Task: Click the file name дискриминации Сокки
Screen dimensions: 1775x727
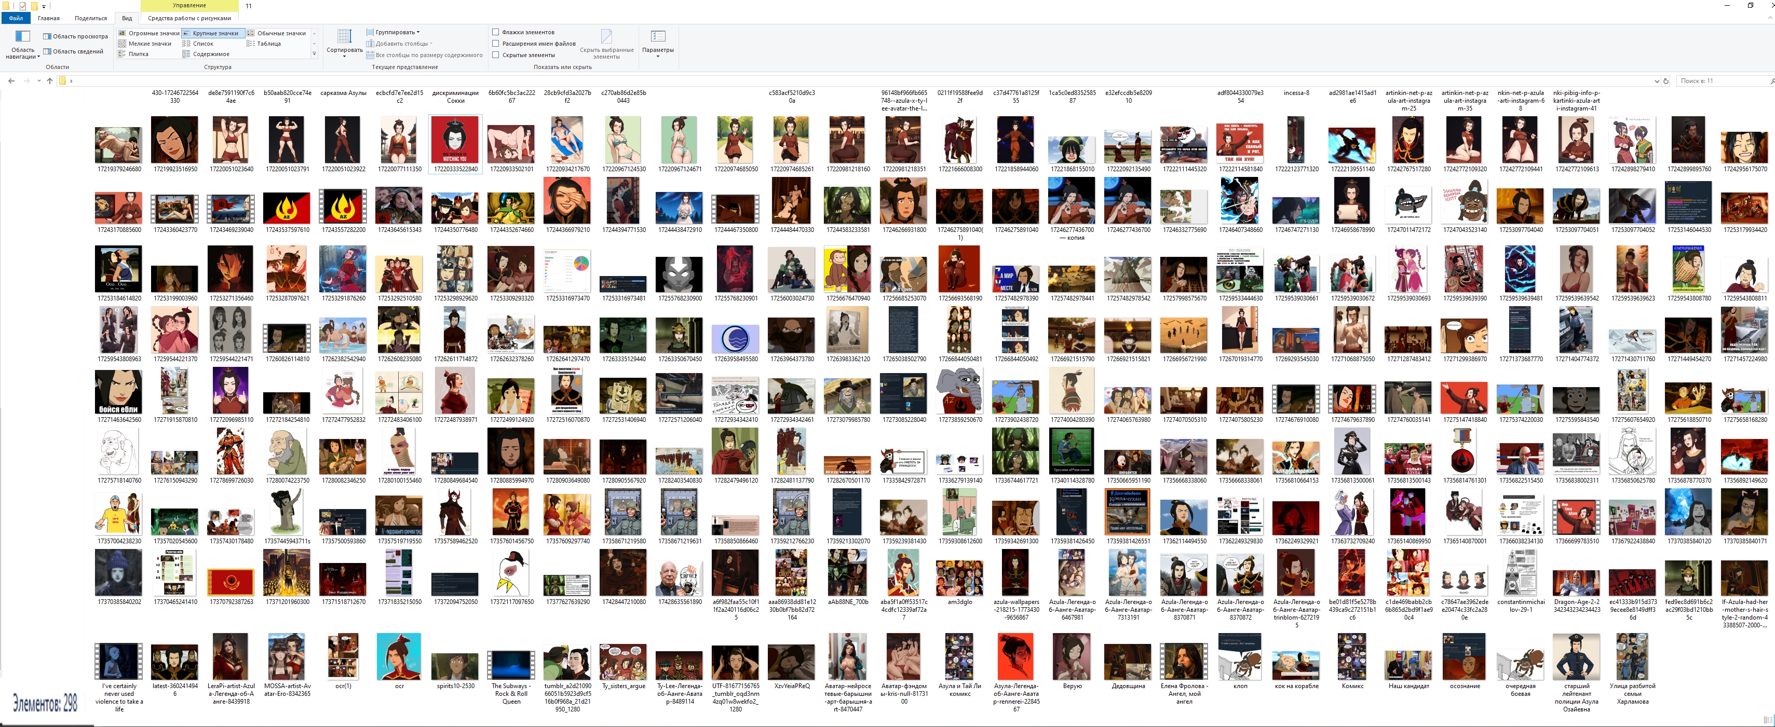Action: [455, 97]
